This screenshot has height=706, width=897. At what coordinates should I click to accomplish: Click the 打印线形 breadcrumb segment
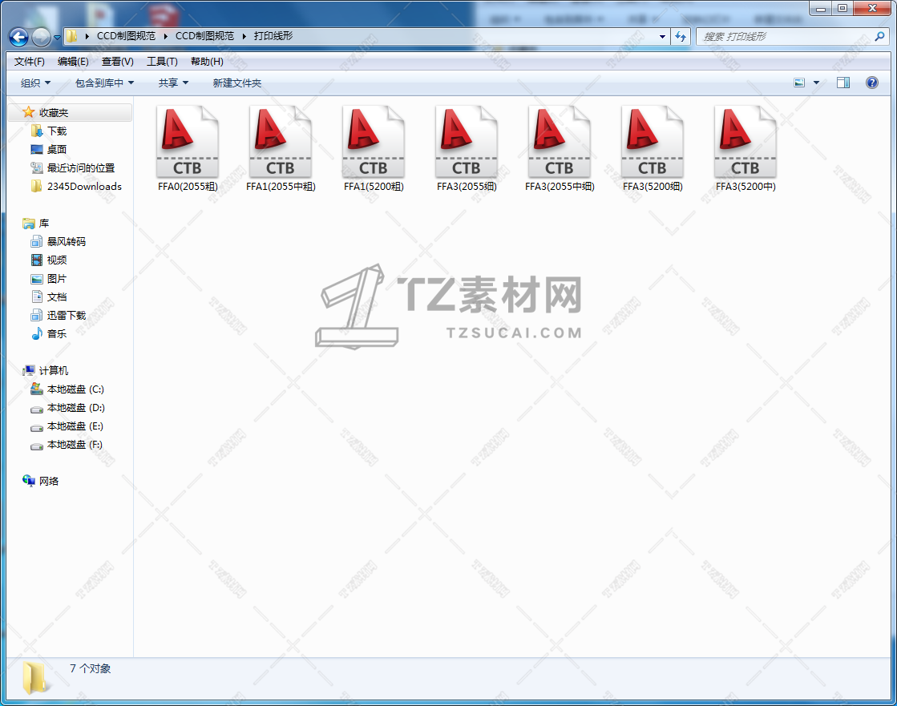click(x=273, y=36)
